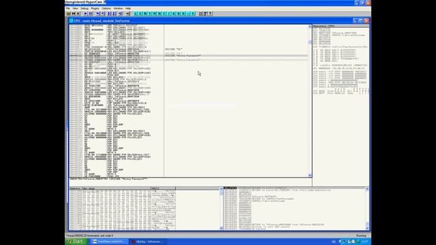The image size is (436, 245).
Task: Open the File menu
Action: (x=68, y=9)
